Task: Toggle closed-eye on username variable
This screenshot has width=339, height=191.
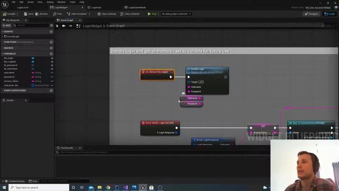Action: [x=52, y=73]
